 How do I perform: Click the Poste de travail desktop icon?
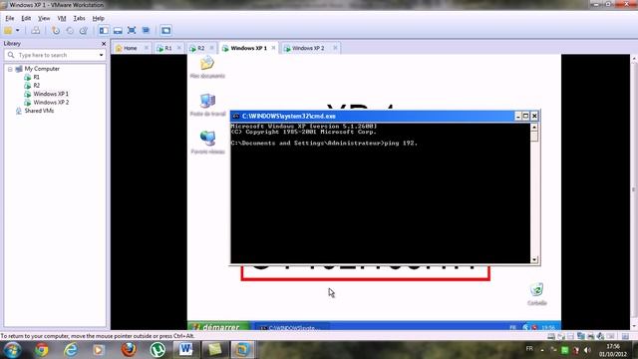[x=207, y=105]
